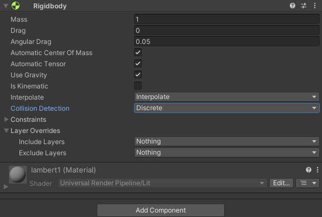Click the Automatic Center Of Mass label
Screen dimensions: 322x217
[51, 53]
